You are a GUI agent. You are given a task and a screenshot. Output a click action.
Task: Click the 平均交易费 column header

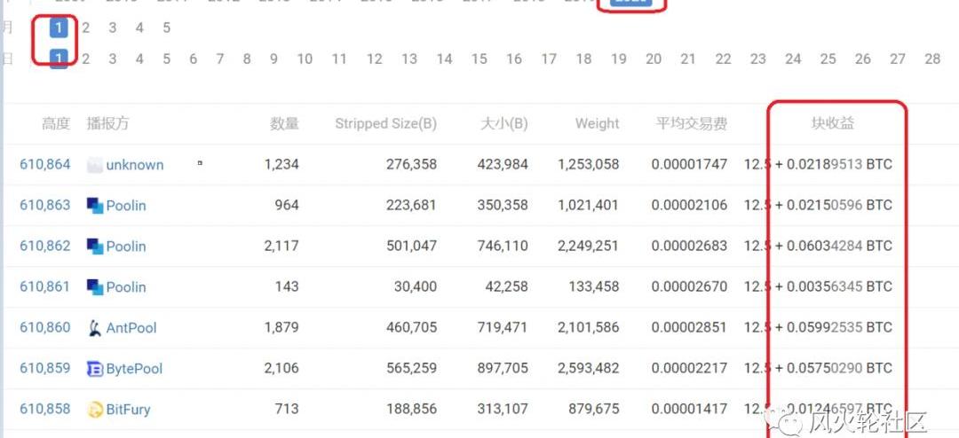pos(691,124)
